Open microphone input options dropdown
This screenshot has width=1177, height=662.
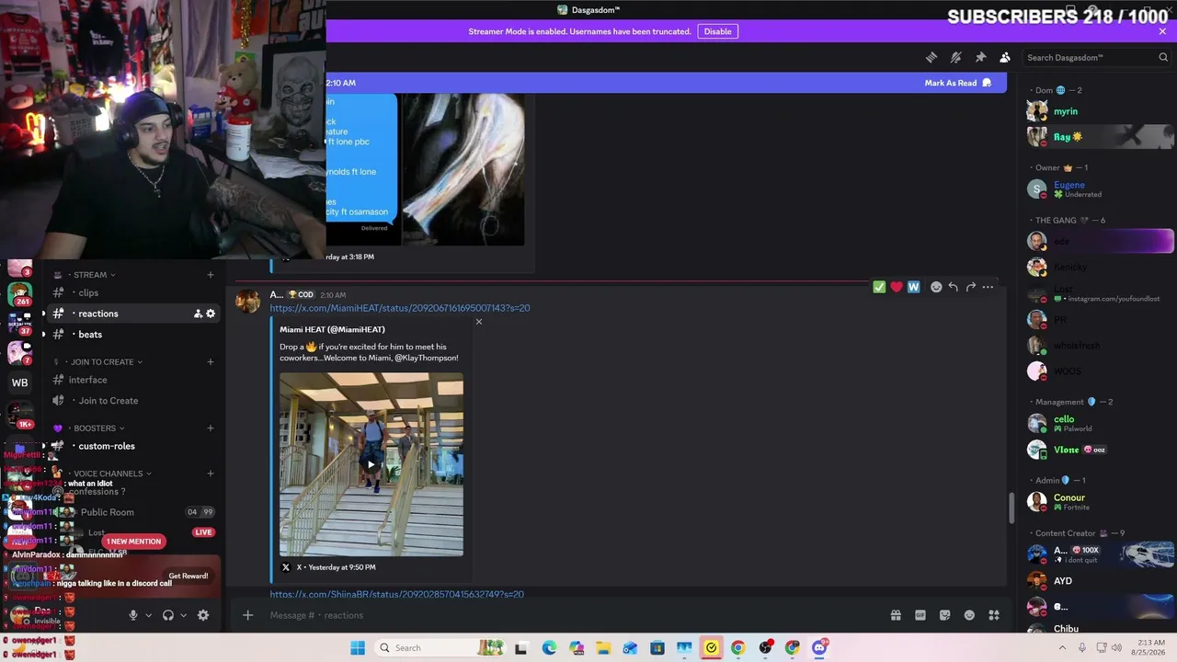[148, 615]
